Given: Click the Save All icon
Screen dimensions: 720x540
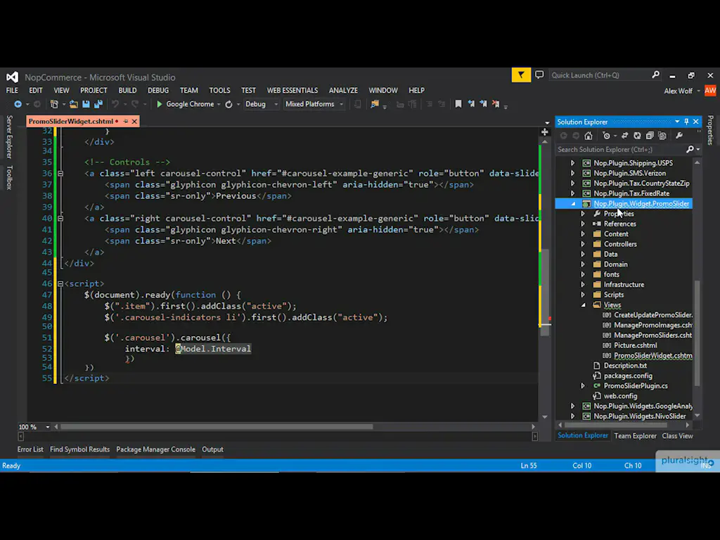Looking at the screenshot, I should click(98, 104).
